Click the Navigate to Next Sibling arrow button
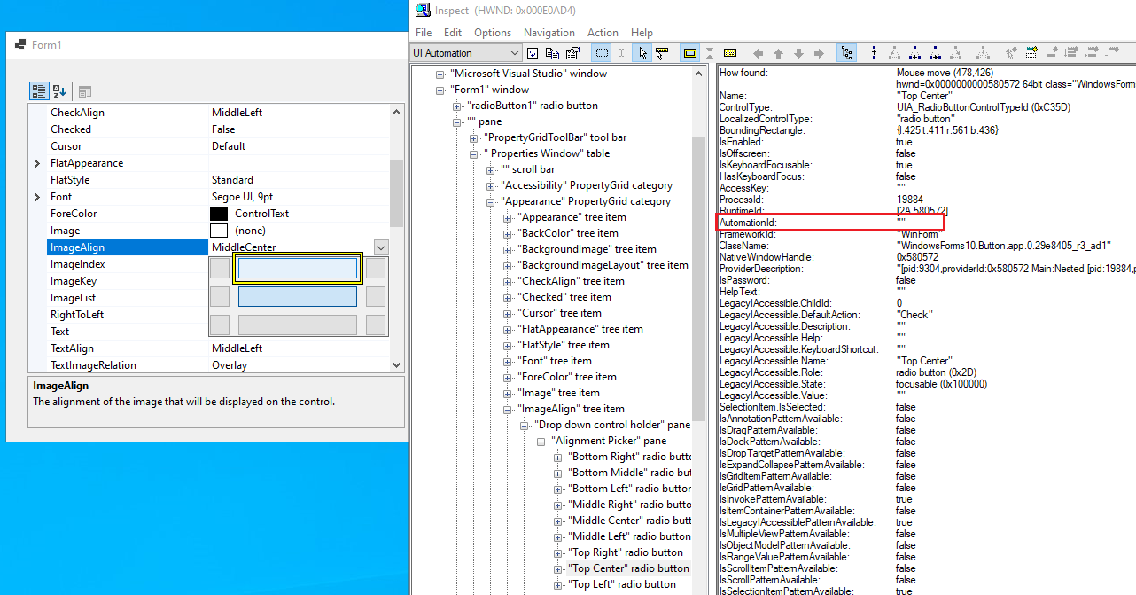 click(818, 53)
